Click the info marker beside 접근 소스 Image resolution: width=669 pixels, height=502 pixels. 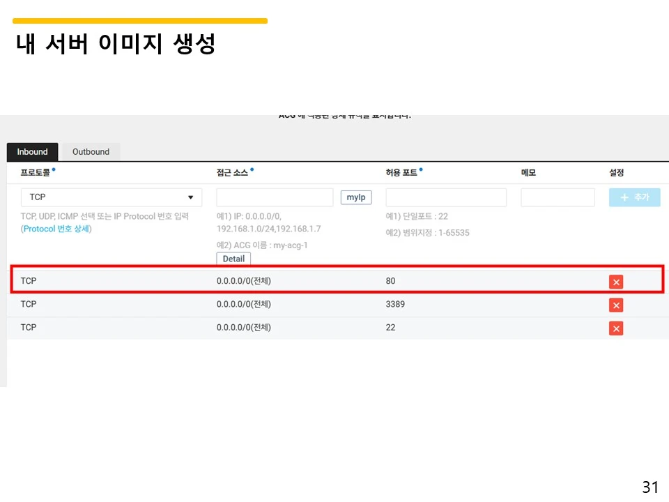[x=252, y=169]
